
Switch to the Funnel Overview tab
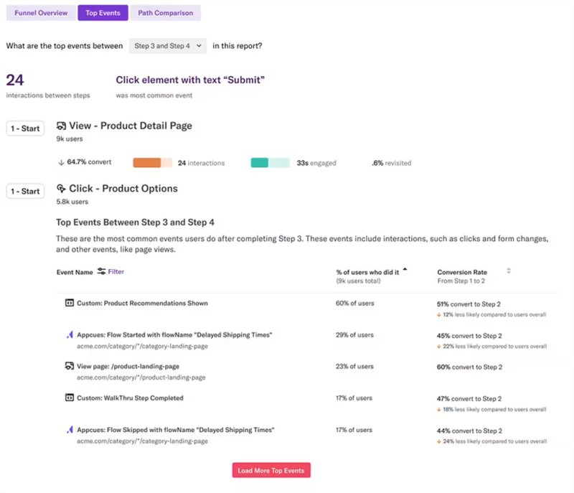[x=41, y=13]
